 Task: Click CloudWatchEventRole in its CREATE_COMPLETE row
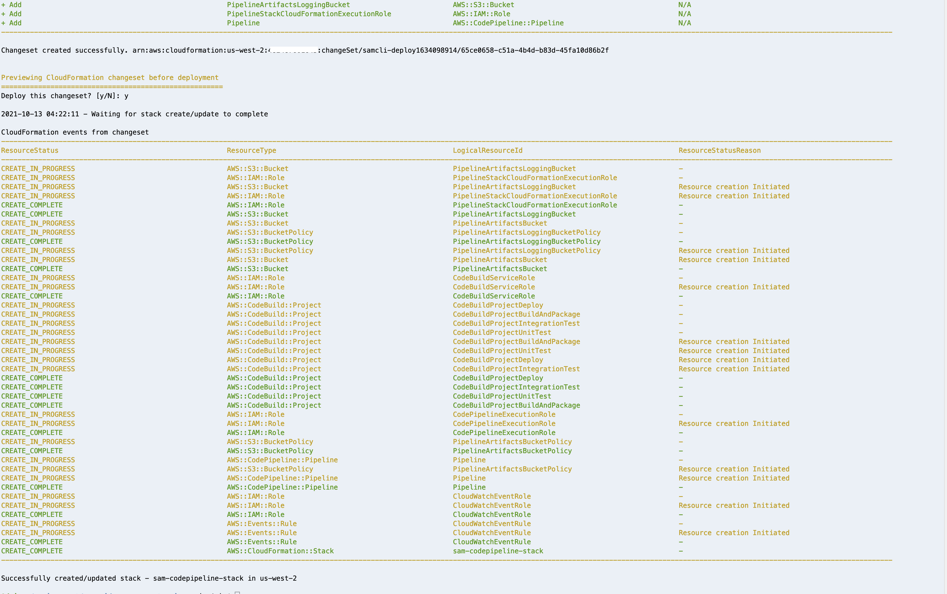492,514
